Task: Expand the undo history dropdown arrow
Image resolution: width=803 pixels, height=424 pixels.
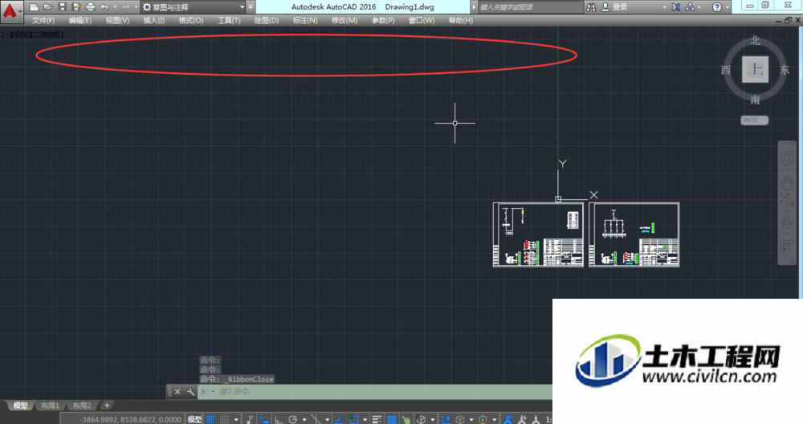Action: pos(114,6)
